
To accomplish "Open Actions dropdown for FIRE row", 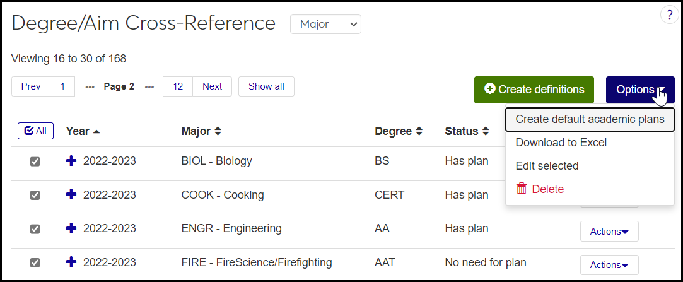I will (x=609, y=265).
